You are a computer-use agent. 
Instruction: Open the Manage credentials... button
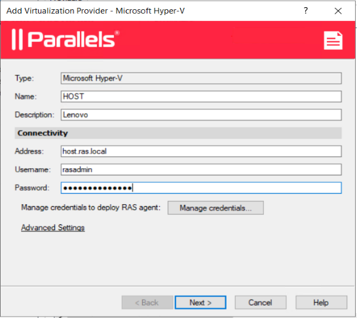point(216,207)
